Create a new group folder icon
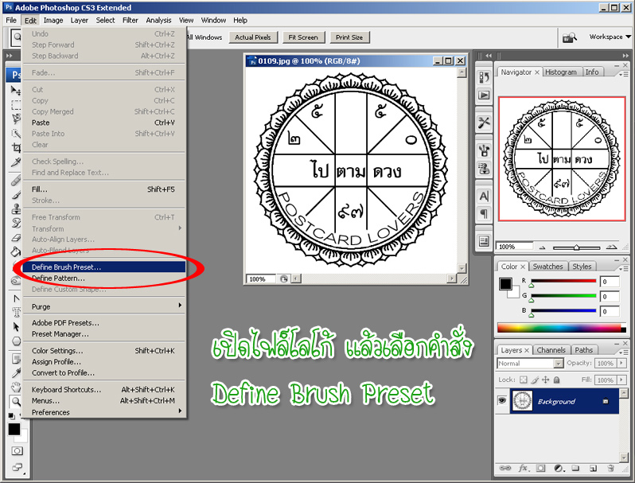The width and height of the screenshot is (635, 483). pos(575,469)
